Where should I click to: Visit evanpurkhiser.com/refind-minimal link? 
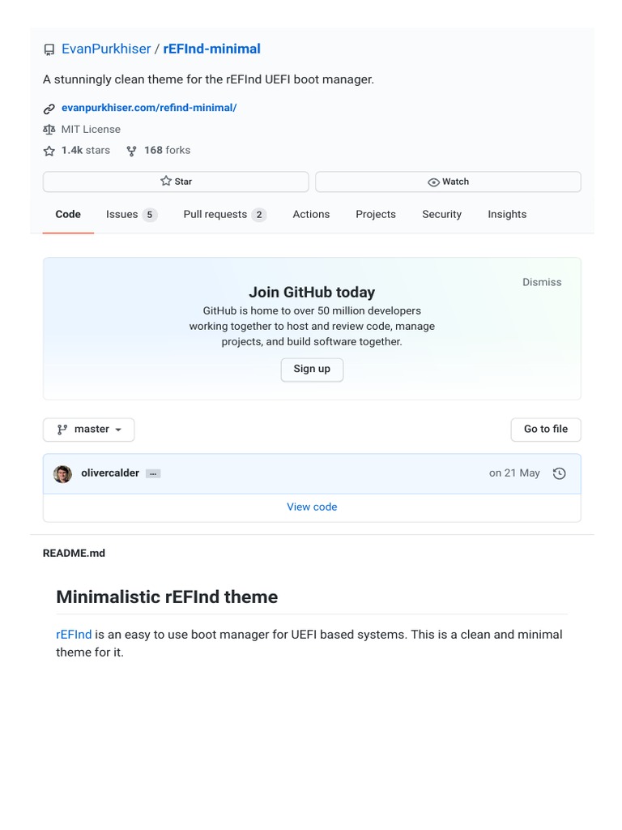point(149,108)
